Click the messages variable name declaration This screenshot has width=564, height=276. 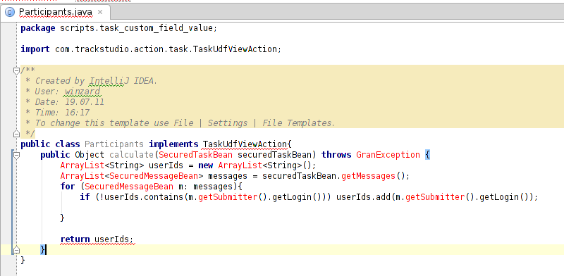pyautogui.click(x=228, y=176)
